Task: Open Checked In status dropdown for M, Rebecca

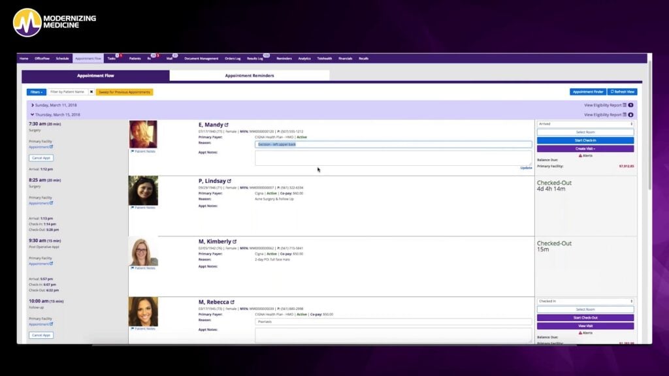Action: click(x=585, y=302)
